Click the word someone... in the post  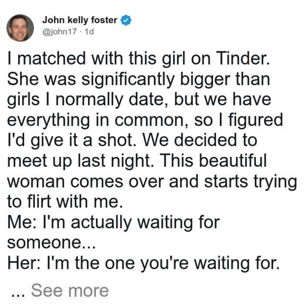(x=51, y=243)
